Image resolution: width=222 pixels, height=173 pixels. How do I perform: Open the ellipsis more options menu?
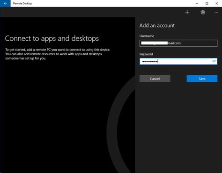point(216,12)
